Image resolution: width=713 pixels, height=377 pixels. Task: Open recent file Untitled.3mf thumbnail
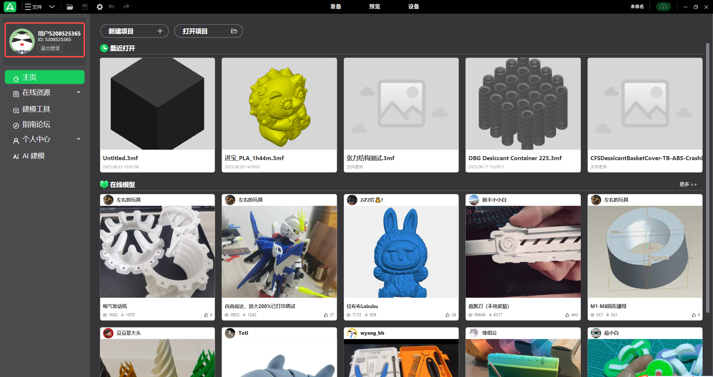[157, 104]
